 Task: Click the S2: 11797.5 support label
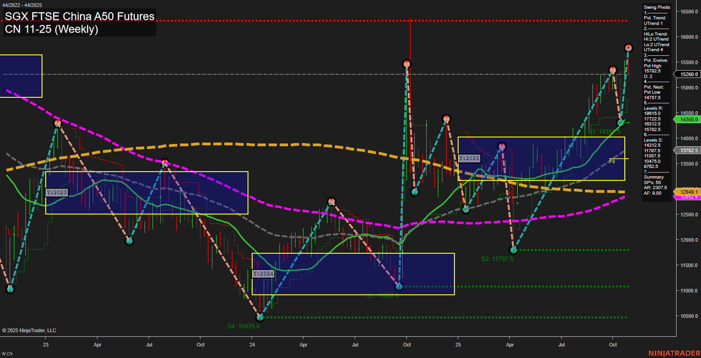[x=497, y=259]
